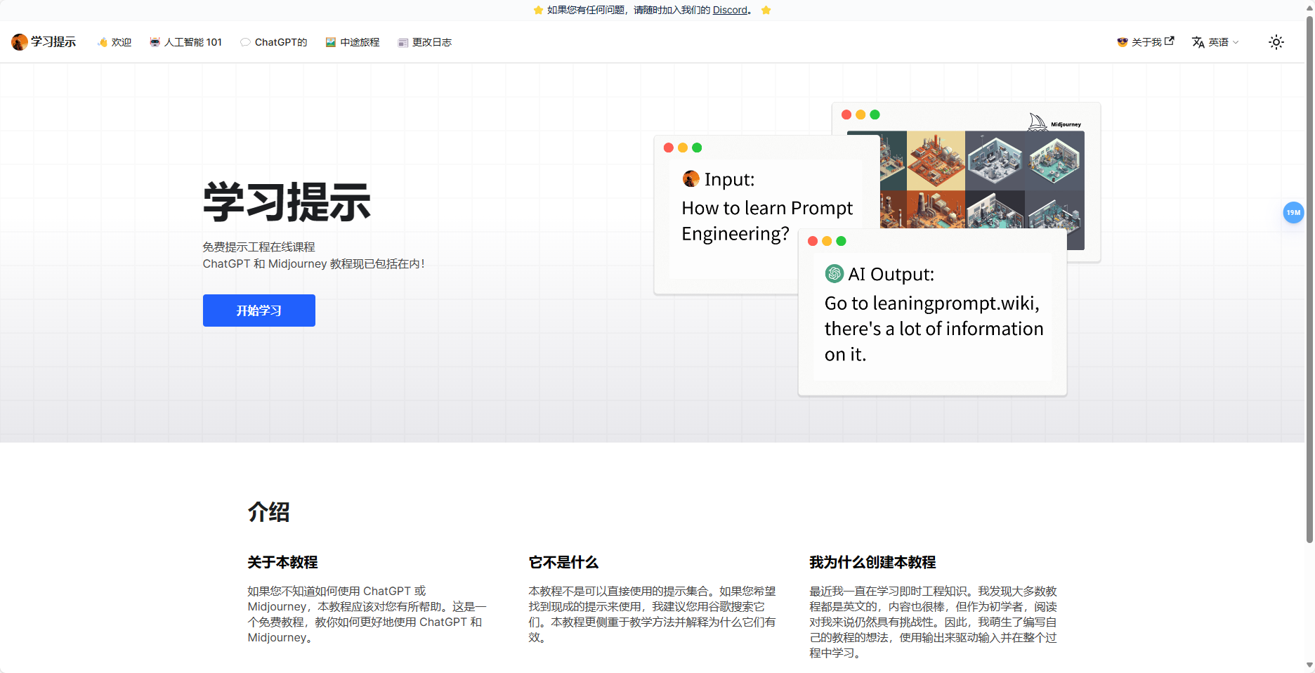The width and height of the screenshot is (1315, 673).
Task: Click the 它不是什么 heading
Action: coord(563,562)
